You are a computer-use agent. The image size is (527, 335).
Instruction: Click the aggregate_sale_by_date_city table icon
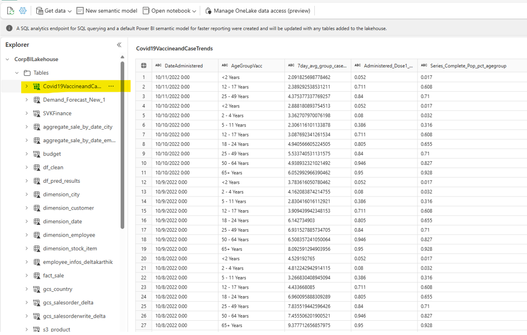(37, 127)
